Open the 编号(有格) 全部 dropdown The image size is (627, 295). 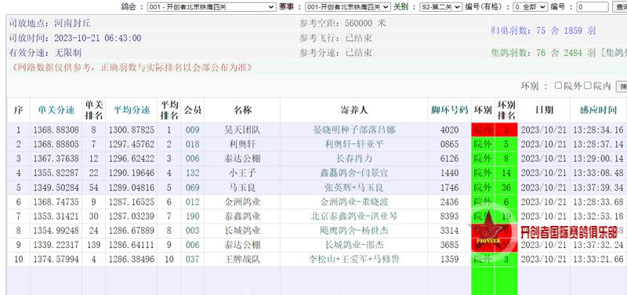click(531, 7)
